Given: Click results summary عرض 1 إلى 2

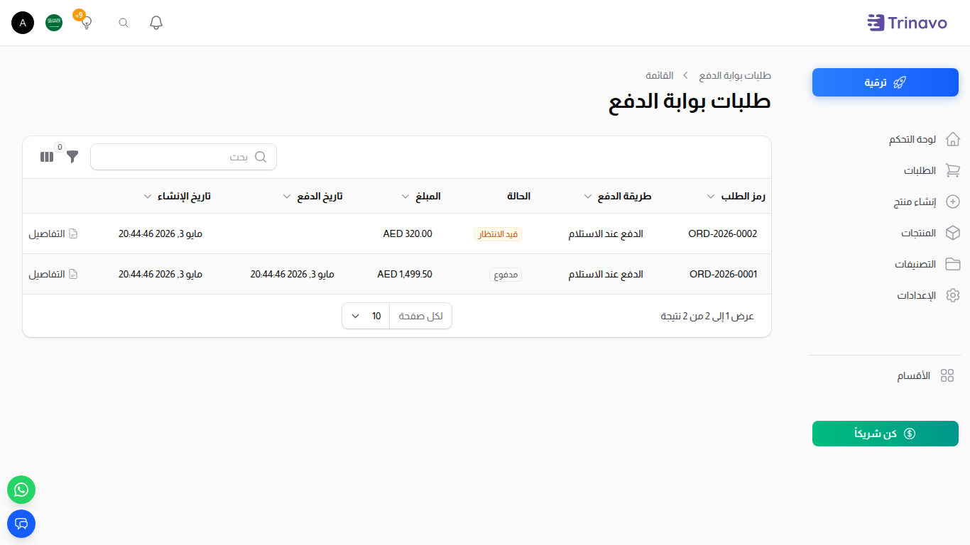Looking at the screenshot, I should coord(707,316).
